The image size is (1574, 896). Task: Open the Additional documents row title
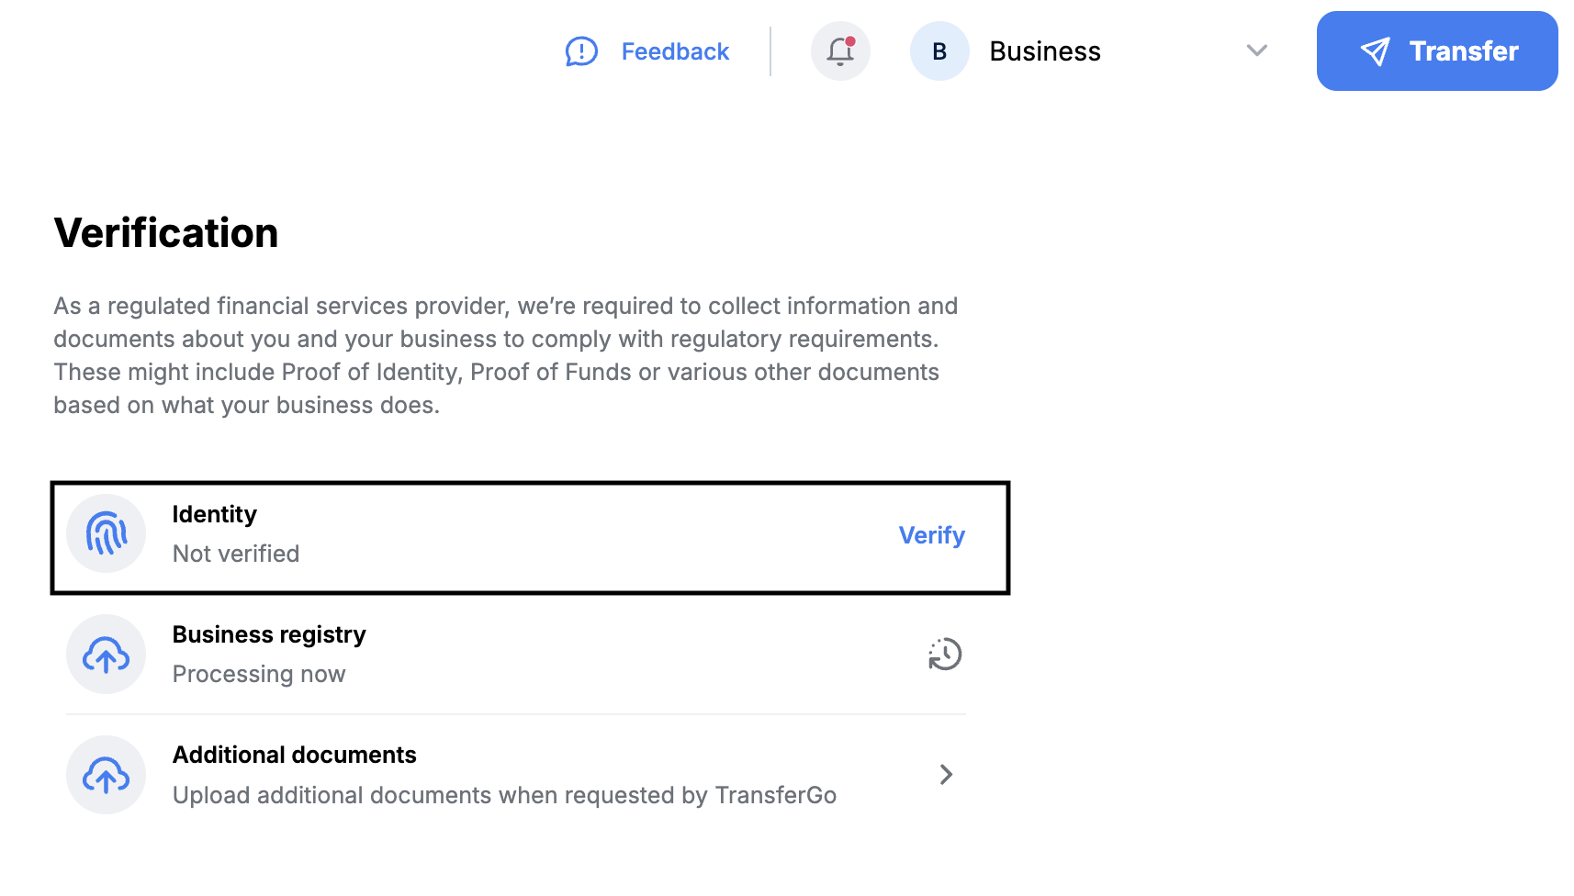pyautogui.click(x=295, y=755)
